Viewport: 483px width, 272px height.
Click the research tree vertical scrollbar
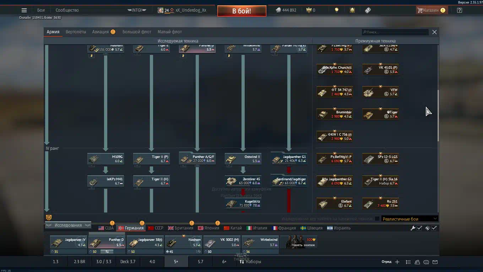[x=438, y=115]
